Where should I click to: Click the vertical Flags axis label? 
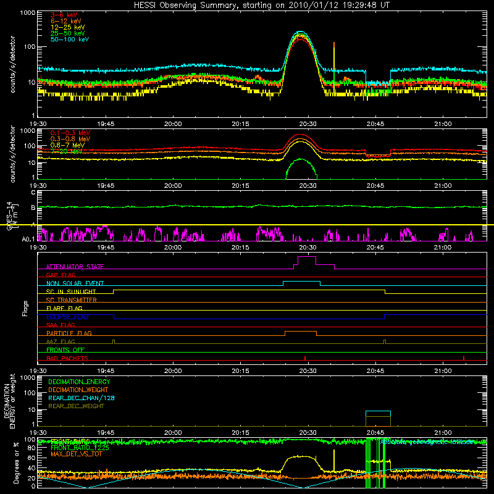(x=25, y=308)
